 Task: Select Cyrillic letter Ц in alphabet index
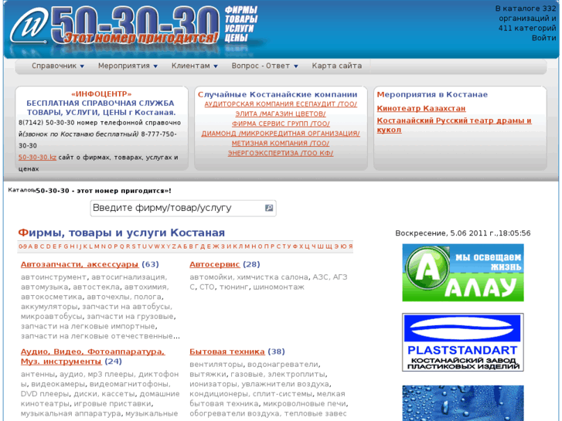307,246
